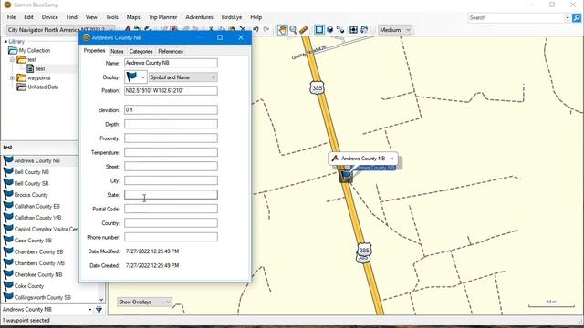Click the full screen map icon
This screenshot has height=328, width=584.
coord(353,30)
